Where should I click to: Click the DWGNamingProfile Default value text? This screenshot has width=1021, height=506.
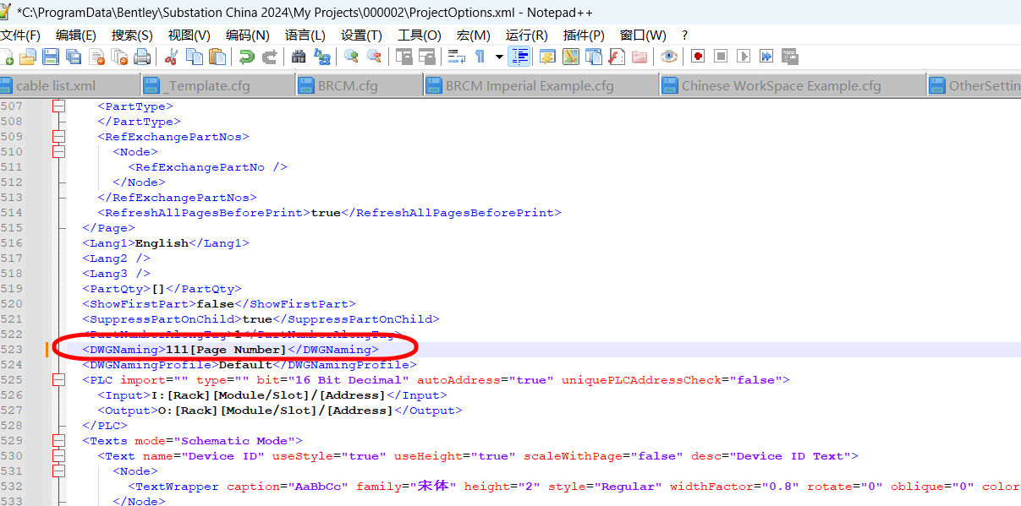click(245, 365)
